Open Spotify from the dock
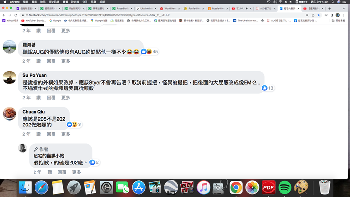The image size is (350, 197). [284, 187]
